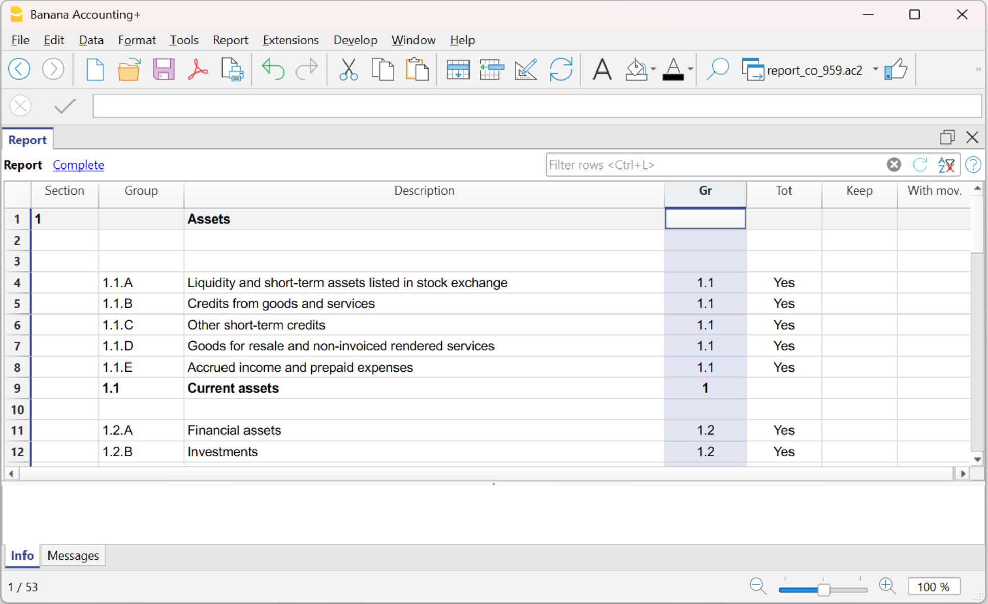Open the Extensions menu
988x604 pixels.
290,40
